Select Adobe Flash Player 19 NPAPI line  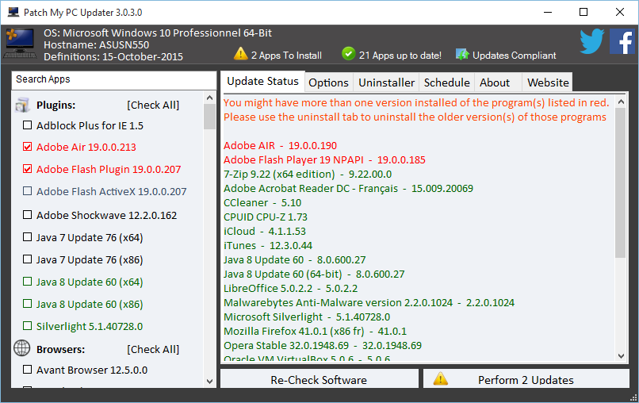coord(324,159)
